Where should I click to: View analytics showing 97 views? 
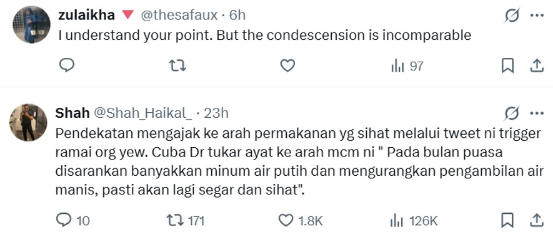(x=407, y=66)
